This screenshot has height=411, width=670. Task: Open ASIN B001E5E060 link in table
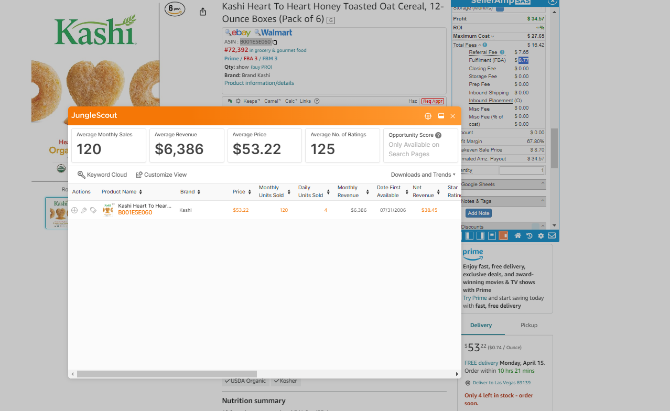[135, 213]
